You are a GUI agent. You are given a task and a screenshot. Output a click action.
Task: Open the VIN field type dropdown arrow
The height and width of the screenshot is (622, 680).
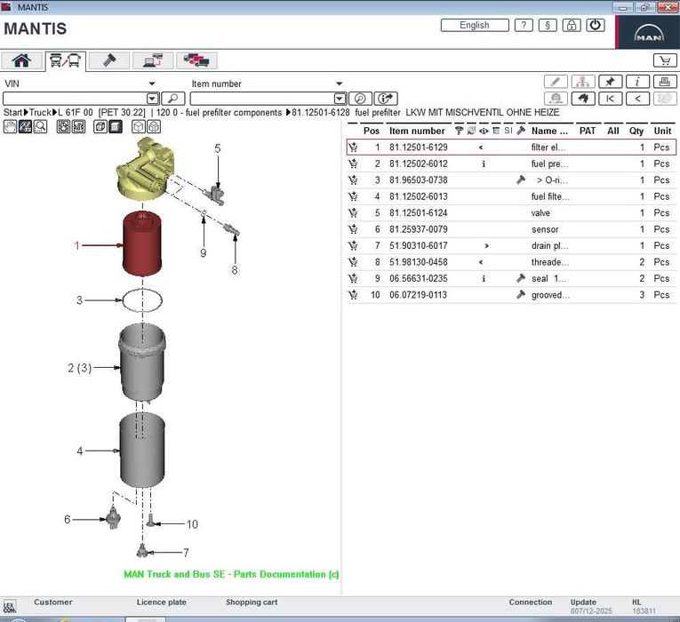pos(152,84)
